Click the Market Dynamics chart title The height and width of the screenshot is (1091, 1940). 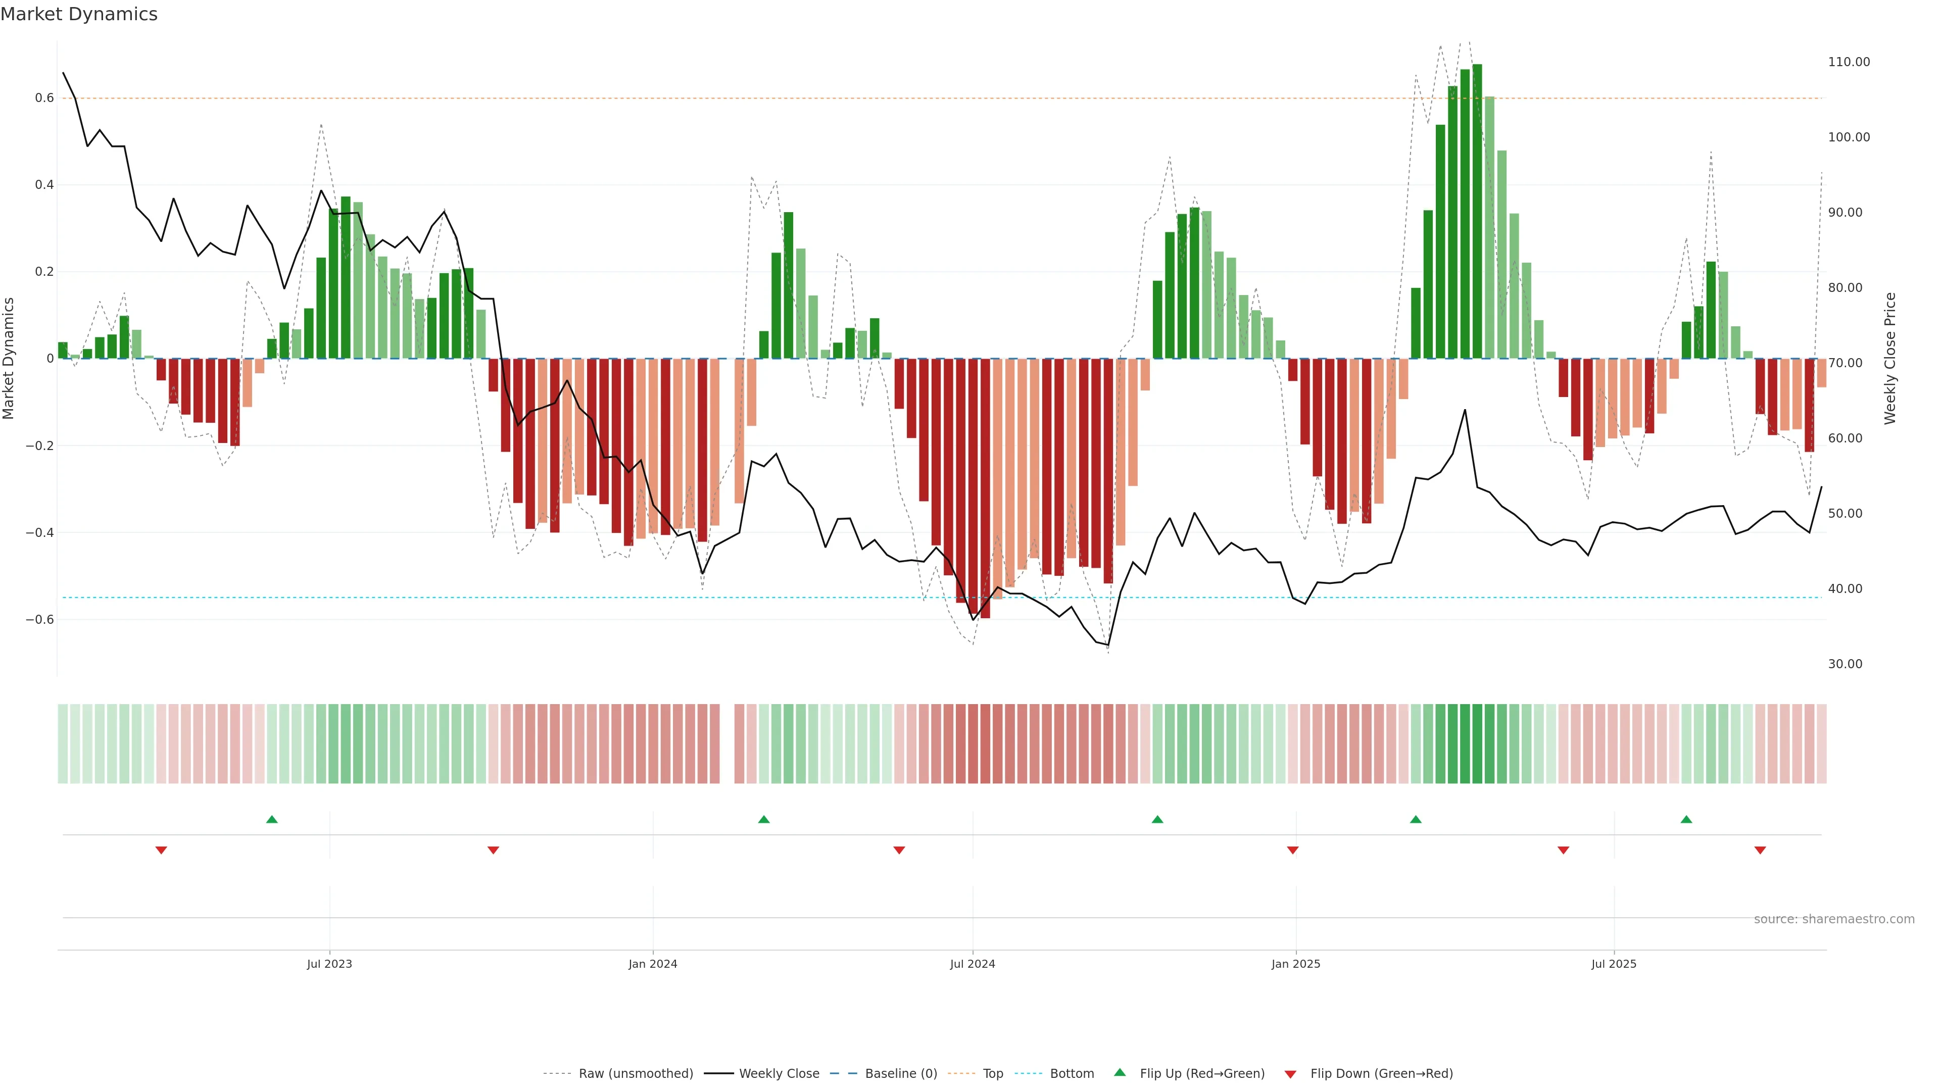click(x=79, y=14)
